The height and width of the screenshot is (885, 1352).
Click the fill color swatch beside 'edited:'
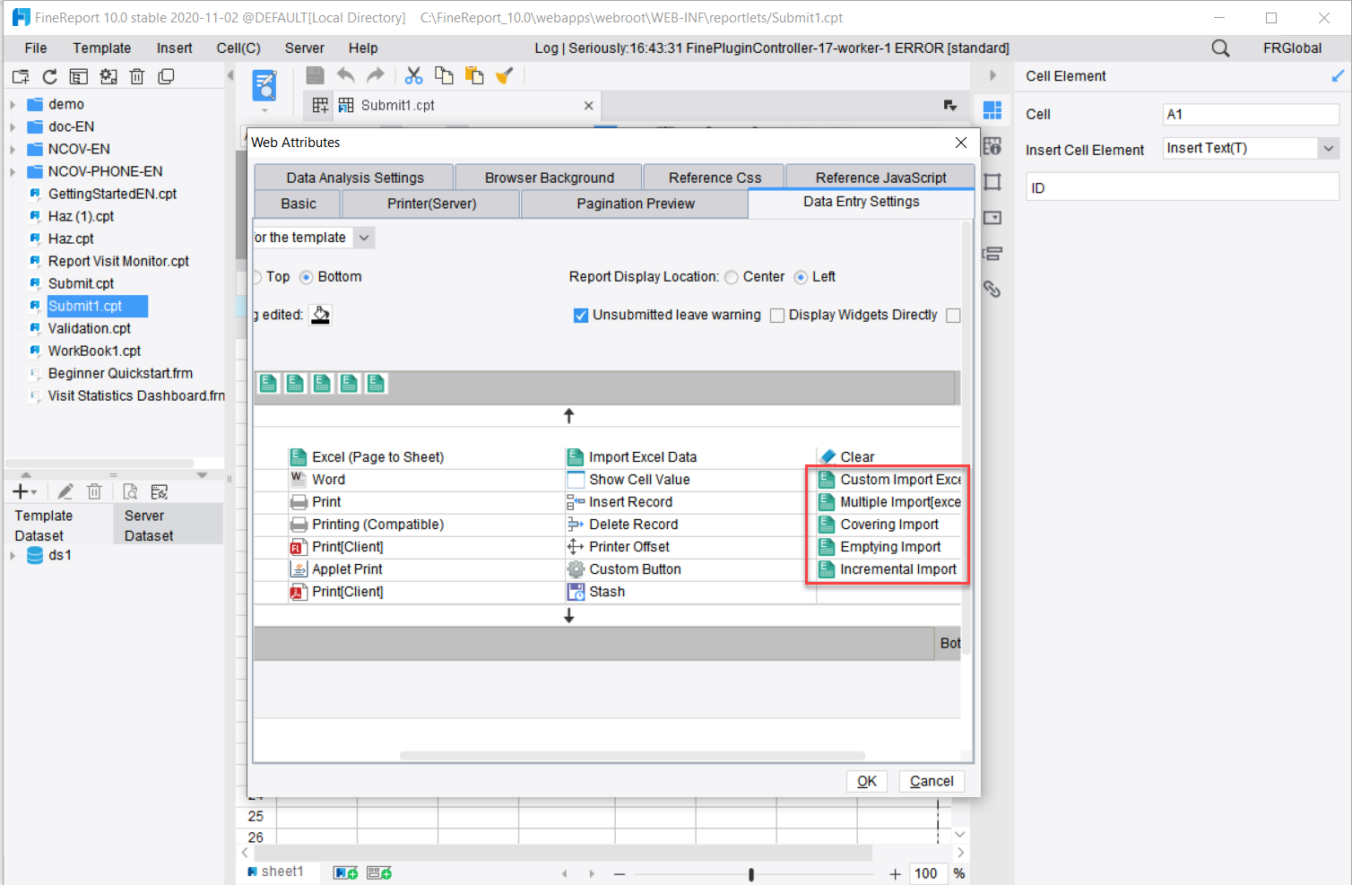tap(320, 315)
